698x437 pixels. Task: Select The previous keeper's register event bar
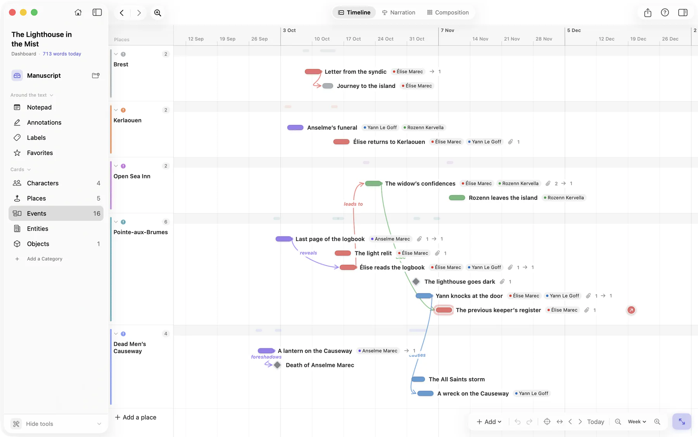coord(444,310)
